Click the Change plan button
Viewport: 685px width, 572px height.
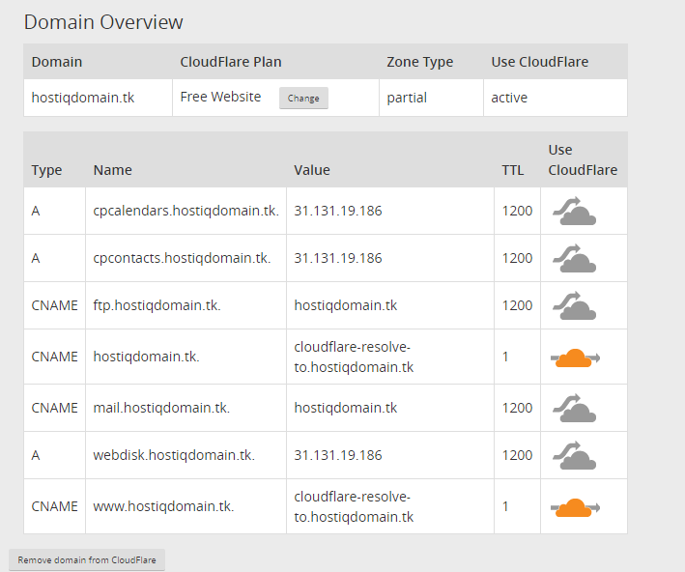point(303,99)
